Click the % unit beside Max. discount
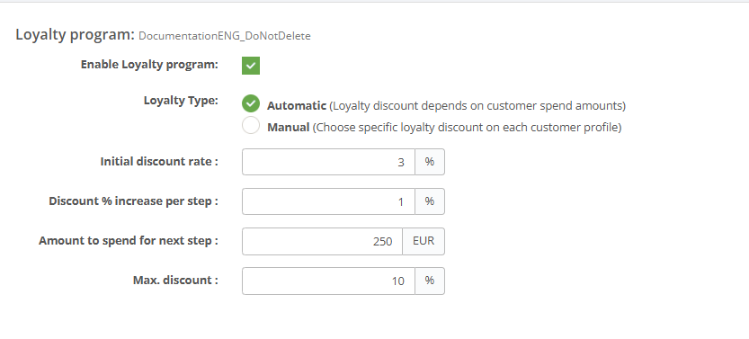 coord(430,281)
